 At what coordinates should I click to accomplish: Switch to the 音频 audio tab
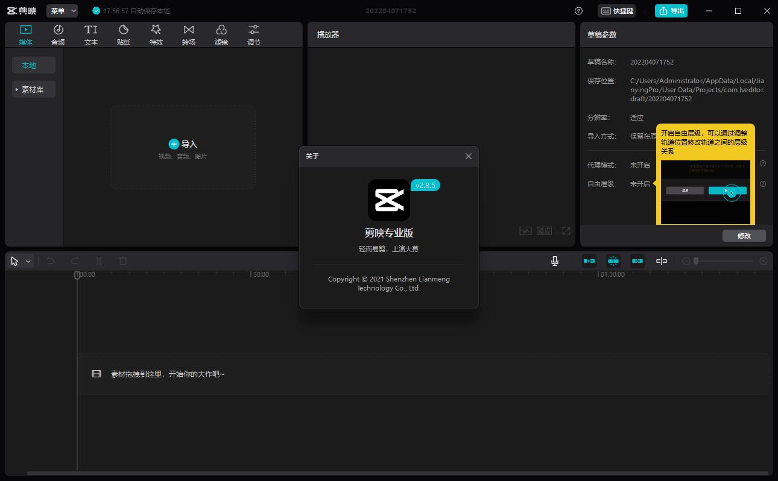(x=58, y=35)
